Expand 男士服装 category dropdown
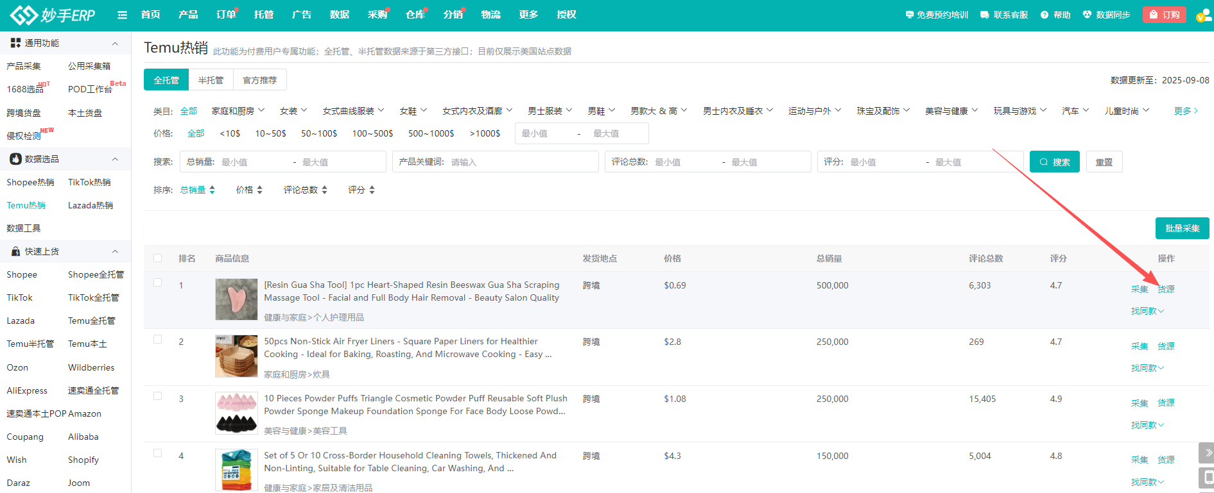This screenshot has height=493, width=1214. [x=550, y=111]
